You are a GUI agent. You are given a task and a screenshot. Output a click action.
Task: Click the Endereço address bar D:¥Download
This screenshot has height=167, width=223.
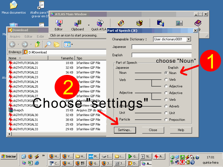click(x=65, y=52)
